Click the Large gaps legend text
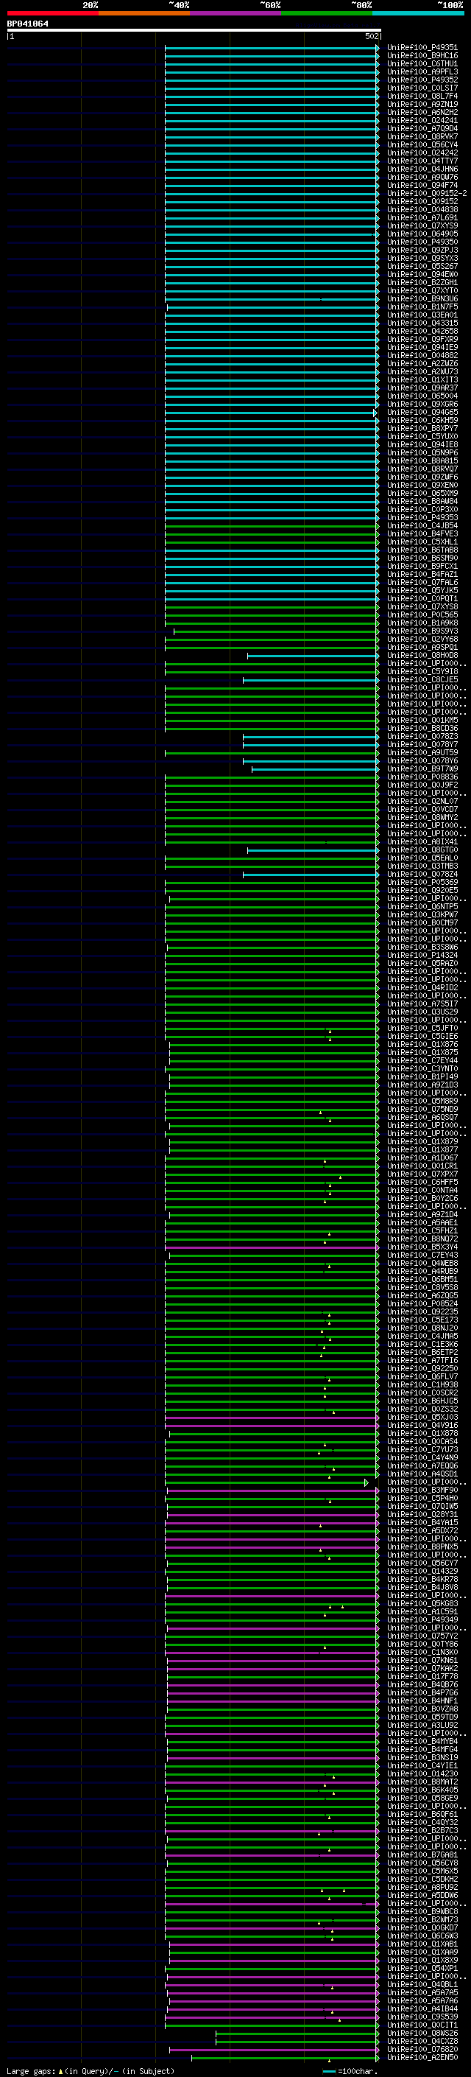471x2077 pixels. point(91,2070)
